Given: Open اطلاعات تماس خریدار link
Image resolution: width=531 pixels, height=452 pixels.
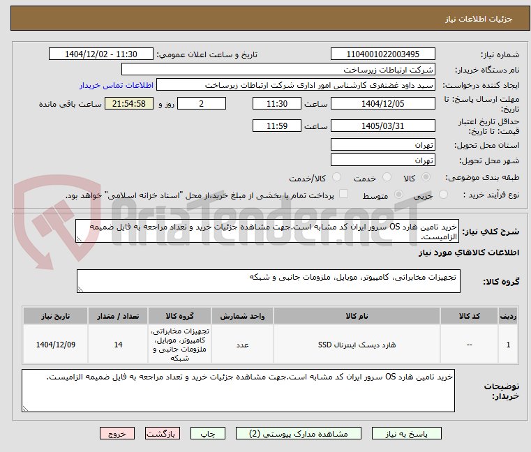Looking at the screenshot, I should pyautogui.click(x=117, y=85).
